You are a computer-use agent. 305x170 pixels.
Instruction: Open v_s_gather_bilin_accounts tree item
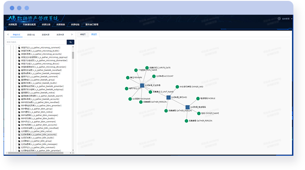point(39,134)
